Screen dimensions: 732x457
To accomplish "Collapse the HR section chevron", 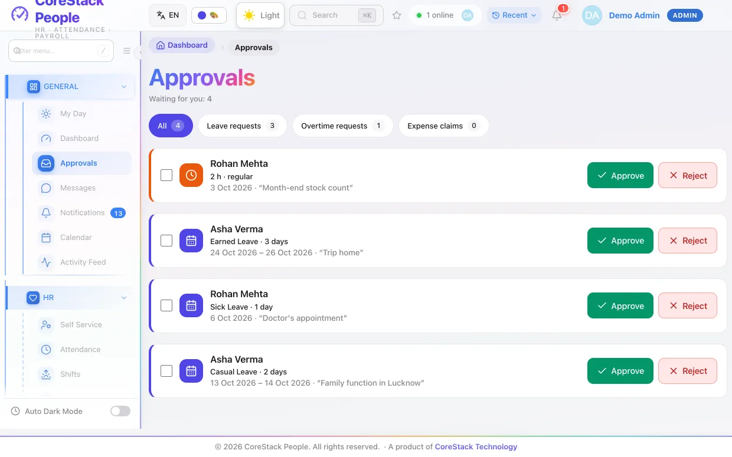I will [124, 298].
